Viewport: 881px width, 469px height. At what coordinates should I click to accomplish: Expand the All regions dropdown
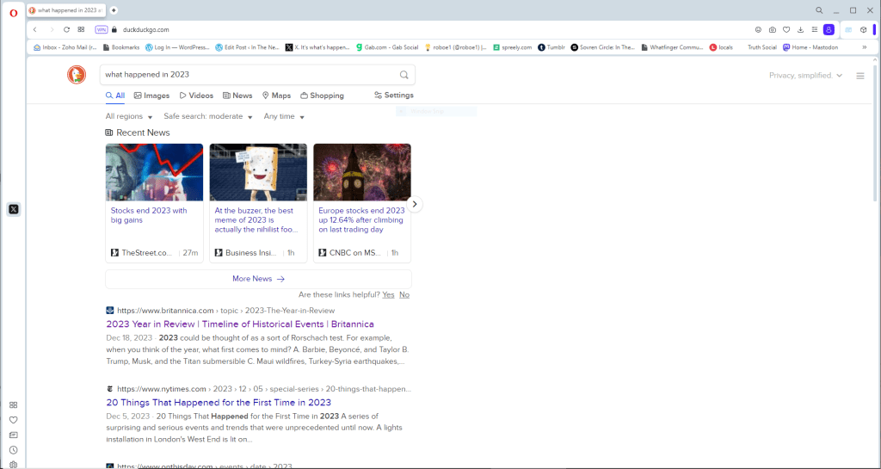[x=128, y=116]
